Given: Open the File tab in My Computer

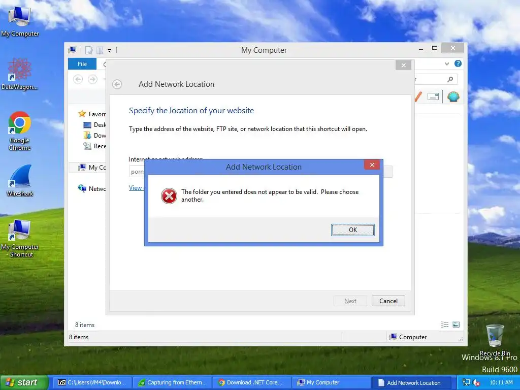Looking at the screenshot, I should click(82, 64).
